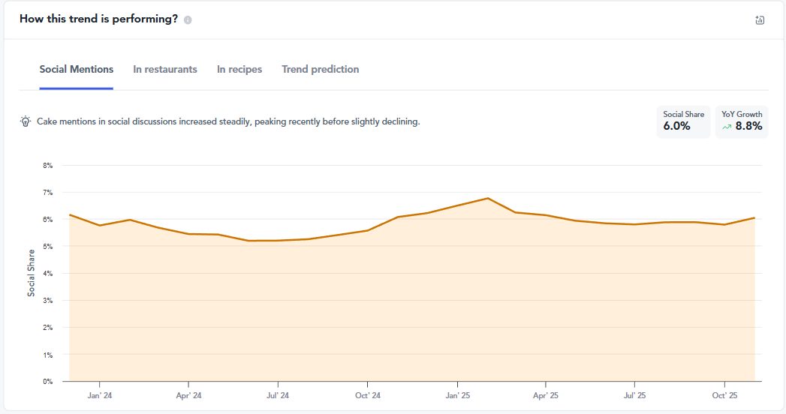
Task: View the Trend prediction tab
Action: [321, 69]
